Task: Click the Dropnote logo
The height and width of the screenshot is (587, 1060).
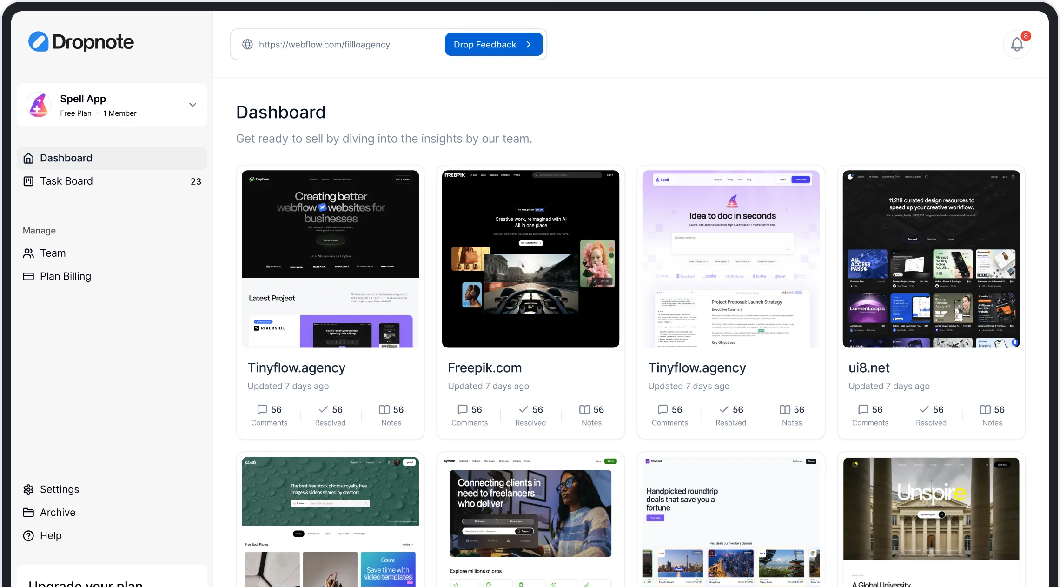Action: point(81,41)
